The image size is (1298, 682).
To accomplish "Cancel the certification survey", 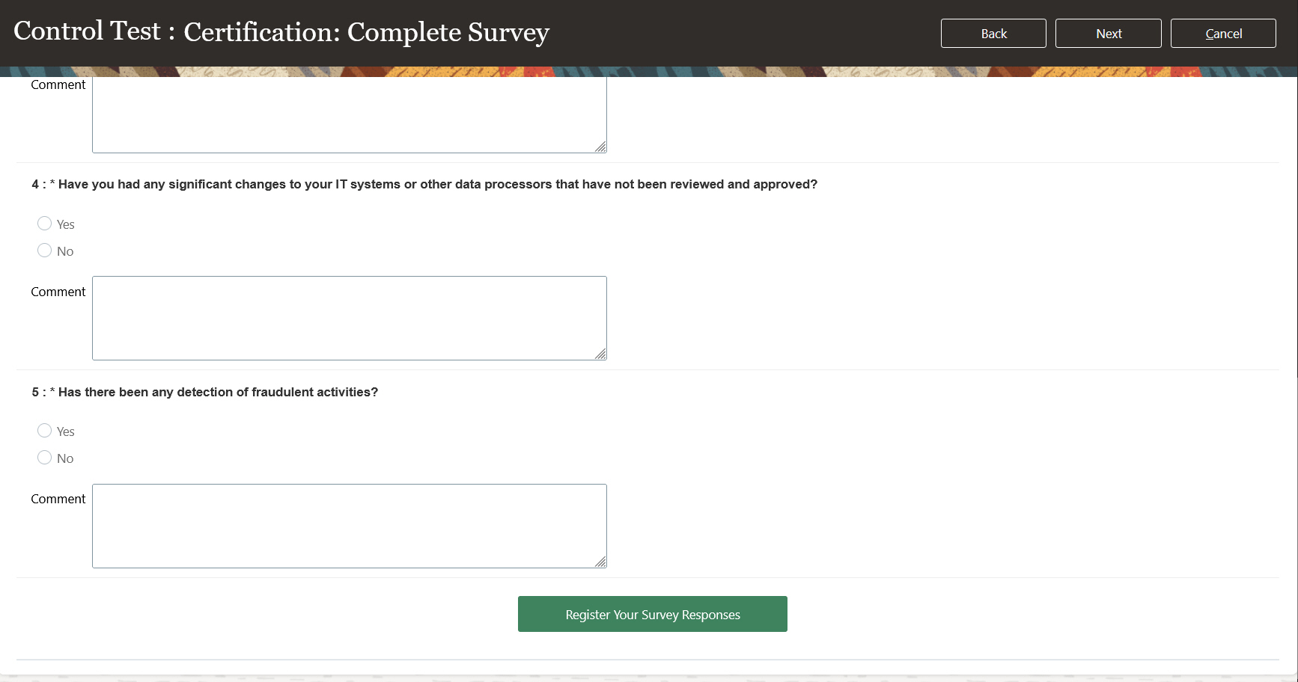I will (x=1222, y=34).
